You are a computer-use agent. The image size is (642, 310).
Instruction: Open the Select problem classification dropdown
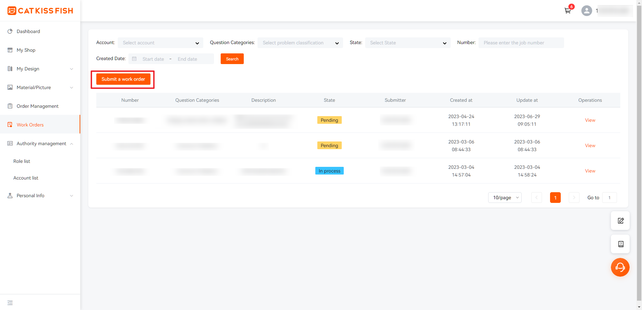300,43
